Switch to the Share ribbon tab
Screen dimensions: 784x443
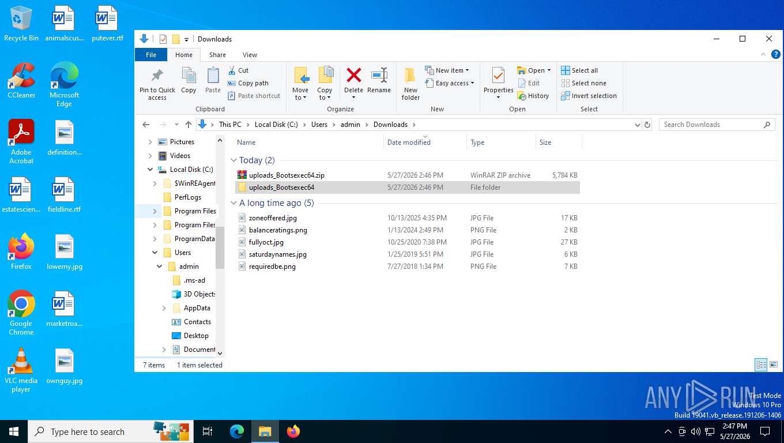point(217,55)
